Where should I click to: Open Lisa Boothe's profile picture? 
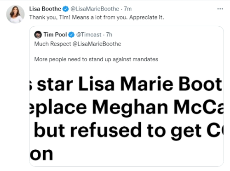click(15, 14)
